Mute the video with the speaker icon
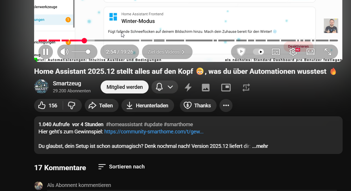The image size is (351, 191). (x=64, y=52)
